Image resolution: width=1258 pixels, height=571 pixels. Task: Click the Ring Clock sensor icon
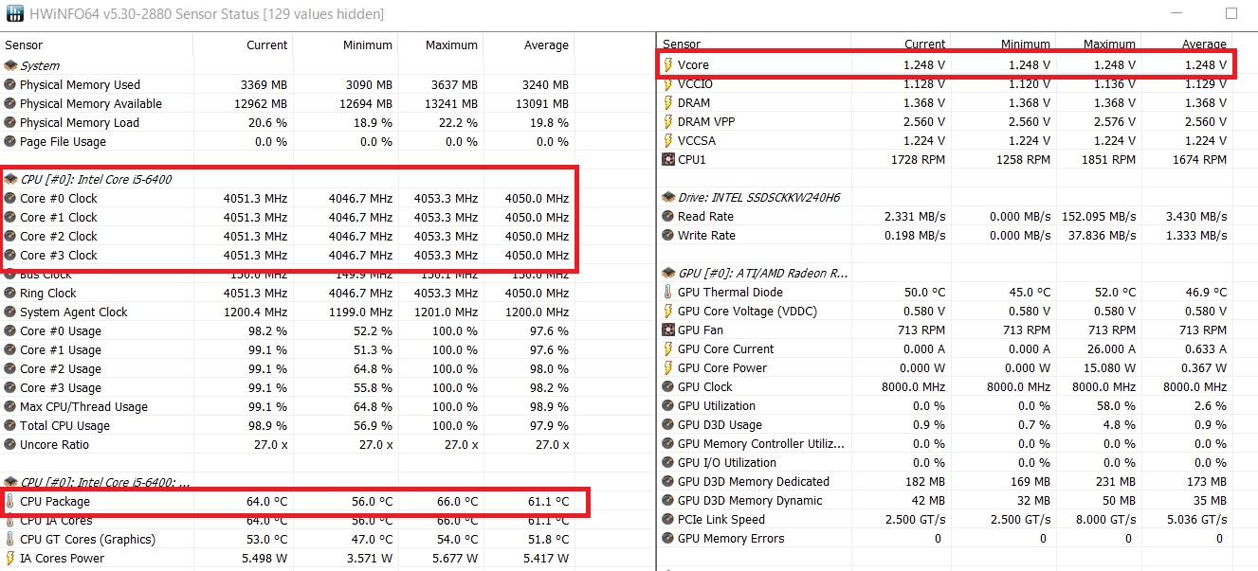click(10, 293)
